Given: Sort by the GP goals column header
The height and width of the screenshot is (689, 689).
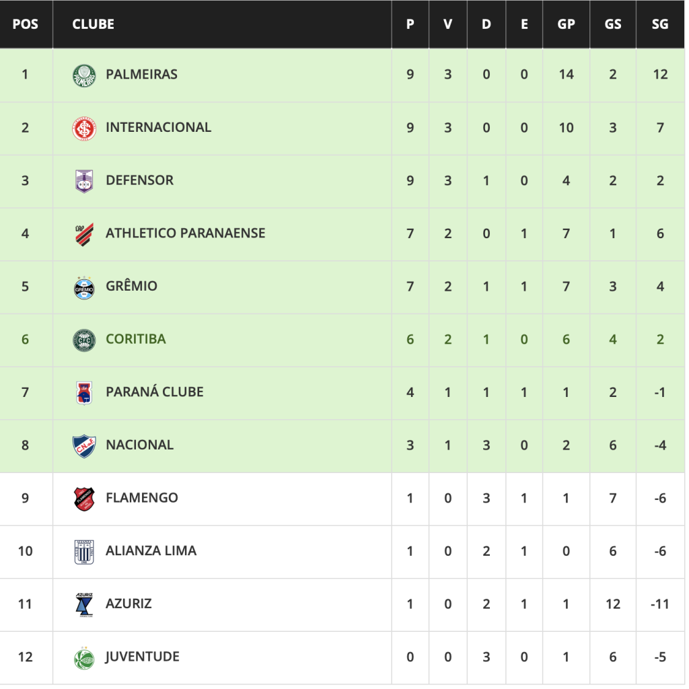Looking at the screenshot, I should point(566,24).
